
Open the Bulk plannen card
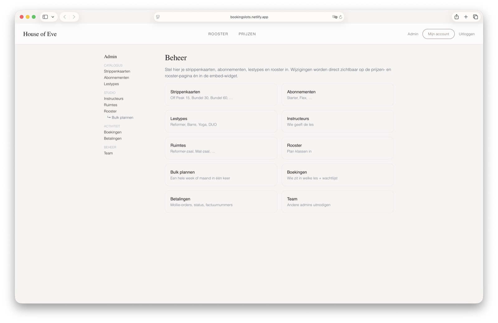pos(221,175)
